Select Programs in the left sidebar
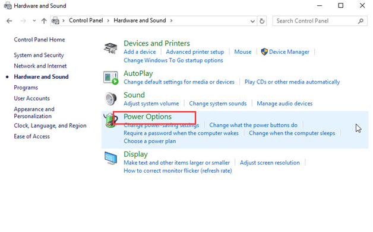Viewport: 373px width, 232px height. tap(26, 88)
